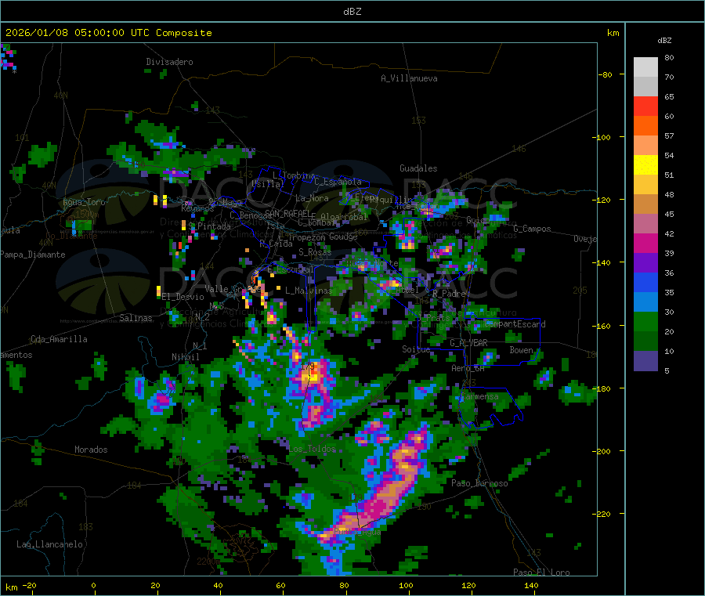705x596 pixels.
Task: Select the mauve 45 dBZ color swatch
Action: pos(645,223)
